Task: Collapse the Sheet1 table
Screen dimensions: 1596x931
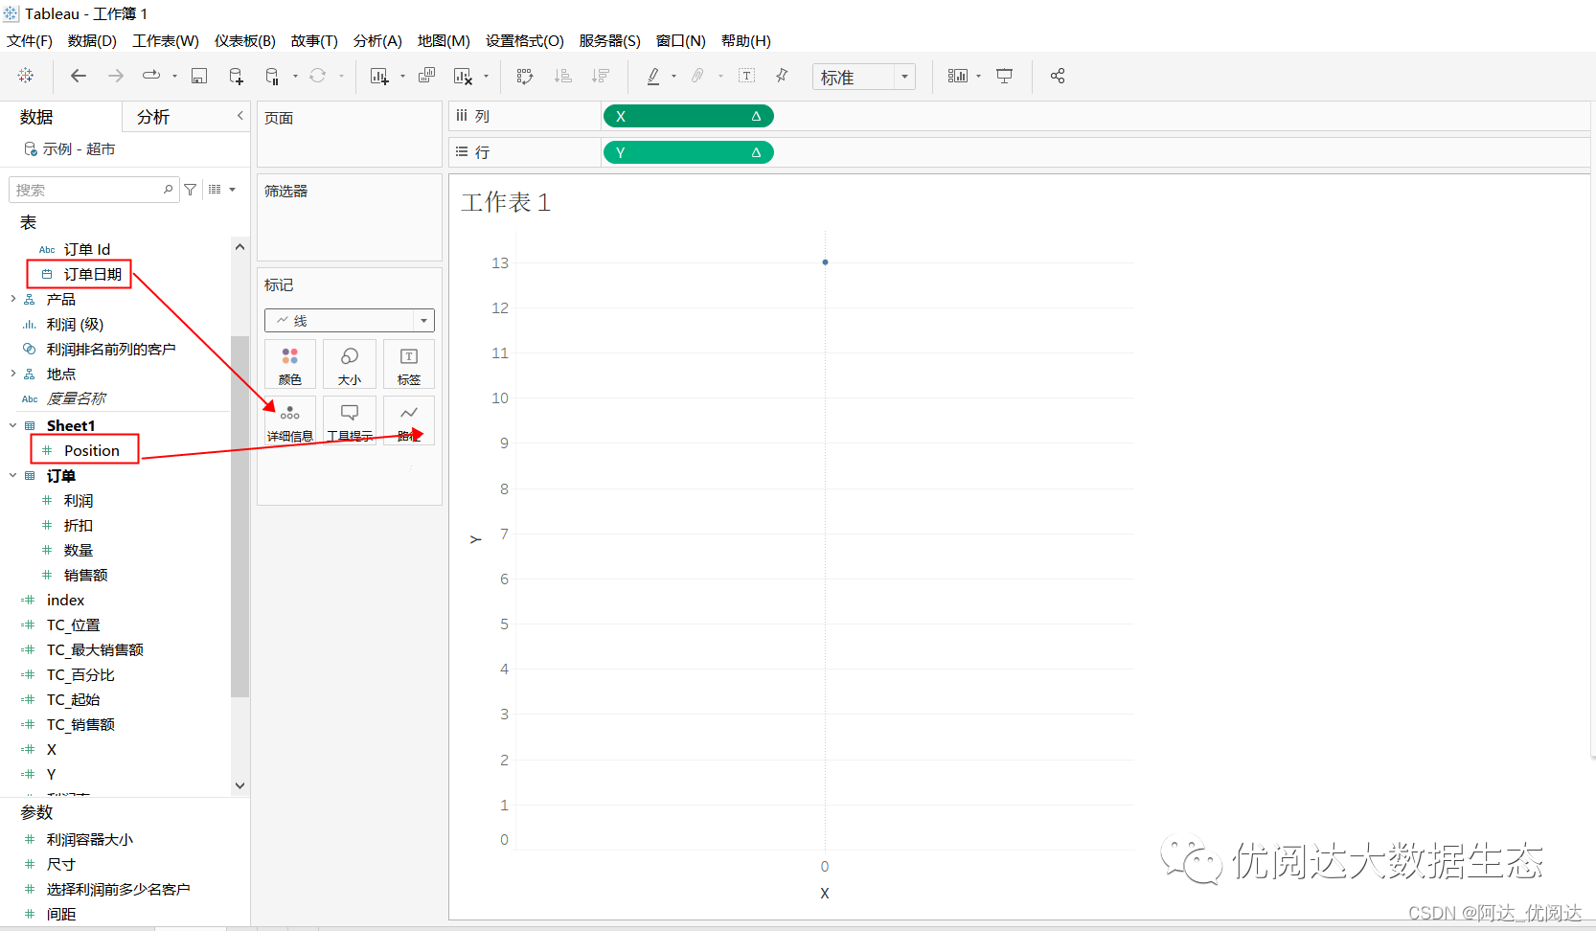Action: coord(12,425)
